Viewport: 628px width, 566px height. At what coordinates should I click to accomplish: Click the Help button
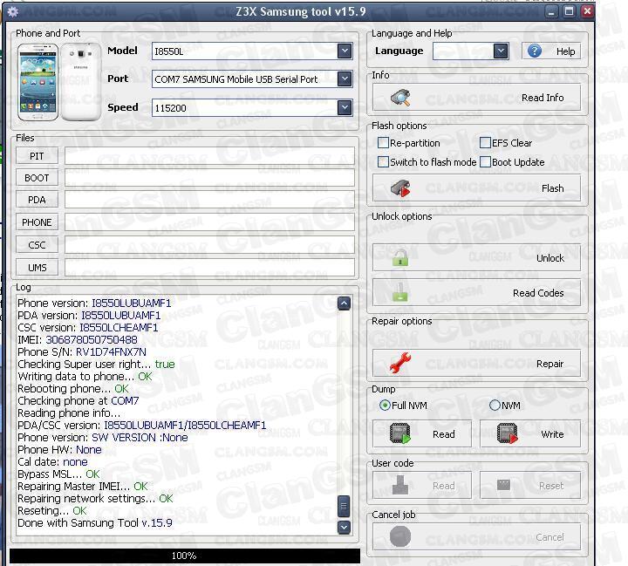tap(551, 51)
